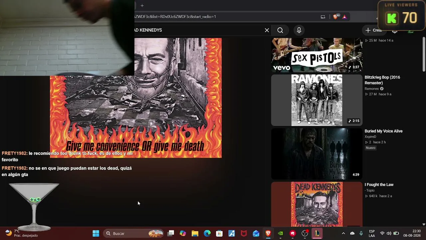Click the XxpireD channel name
Image resolution: width=426 pixels, height=240 pixels.
[x=370, y=137]
